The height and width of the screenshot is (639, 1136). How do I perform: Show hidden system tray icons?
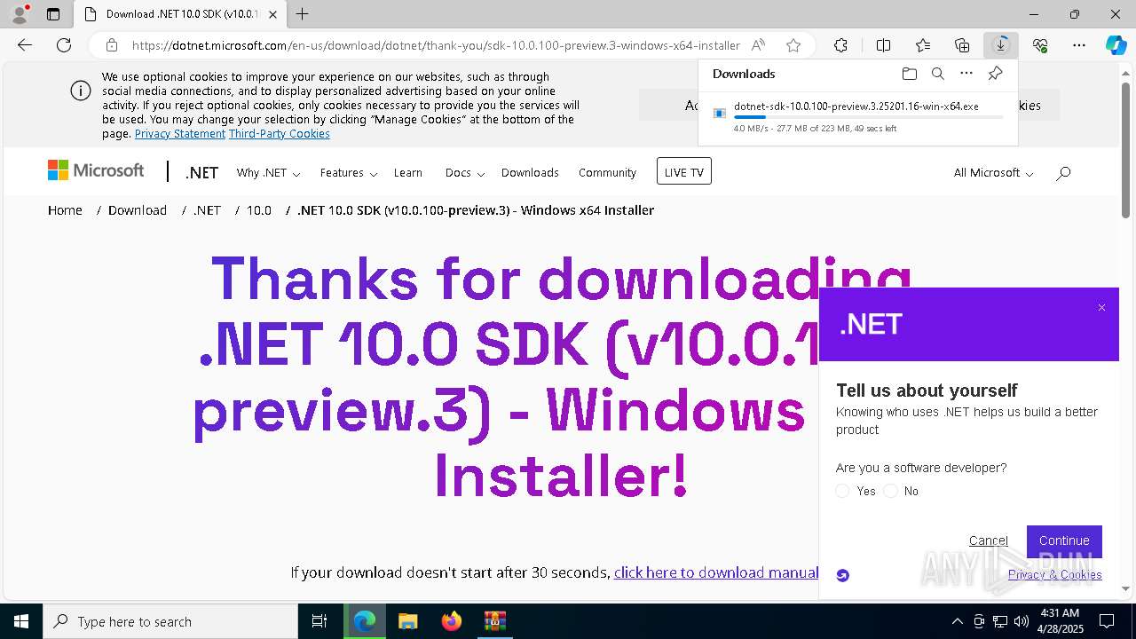[x=957, y=621]
